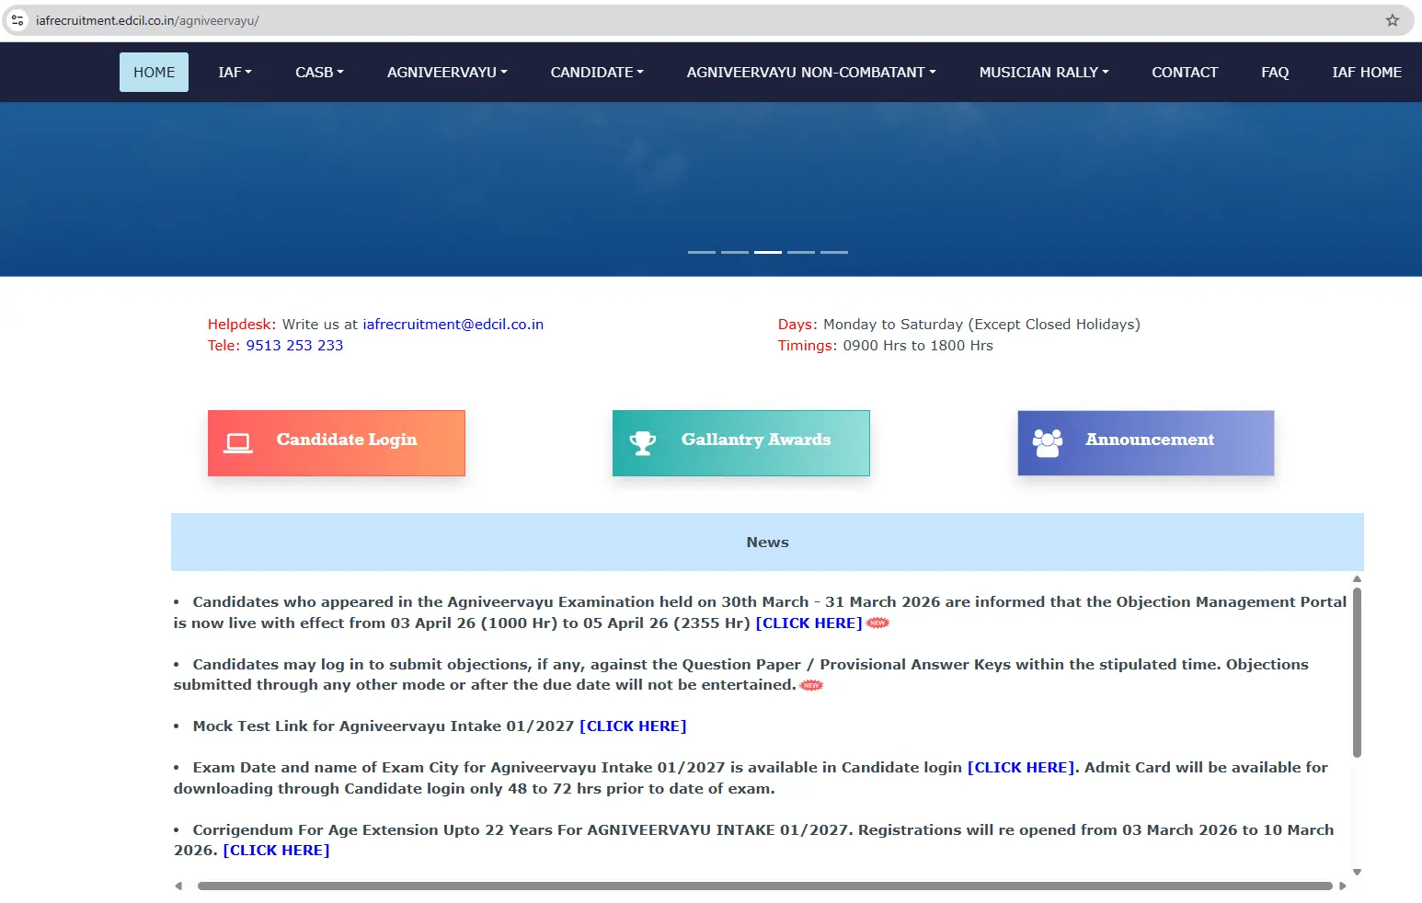Image resolution: width=1422 pixels, height=903 pixels.
Task: Select the first carousel slide indicator
Action: (701, 252)
